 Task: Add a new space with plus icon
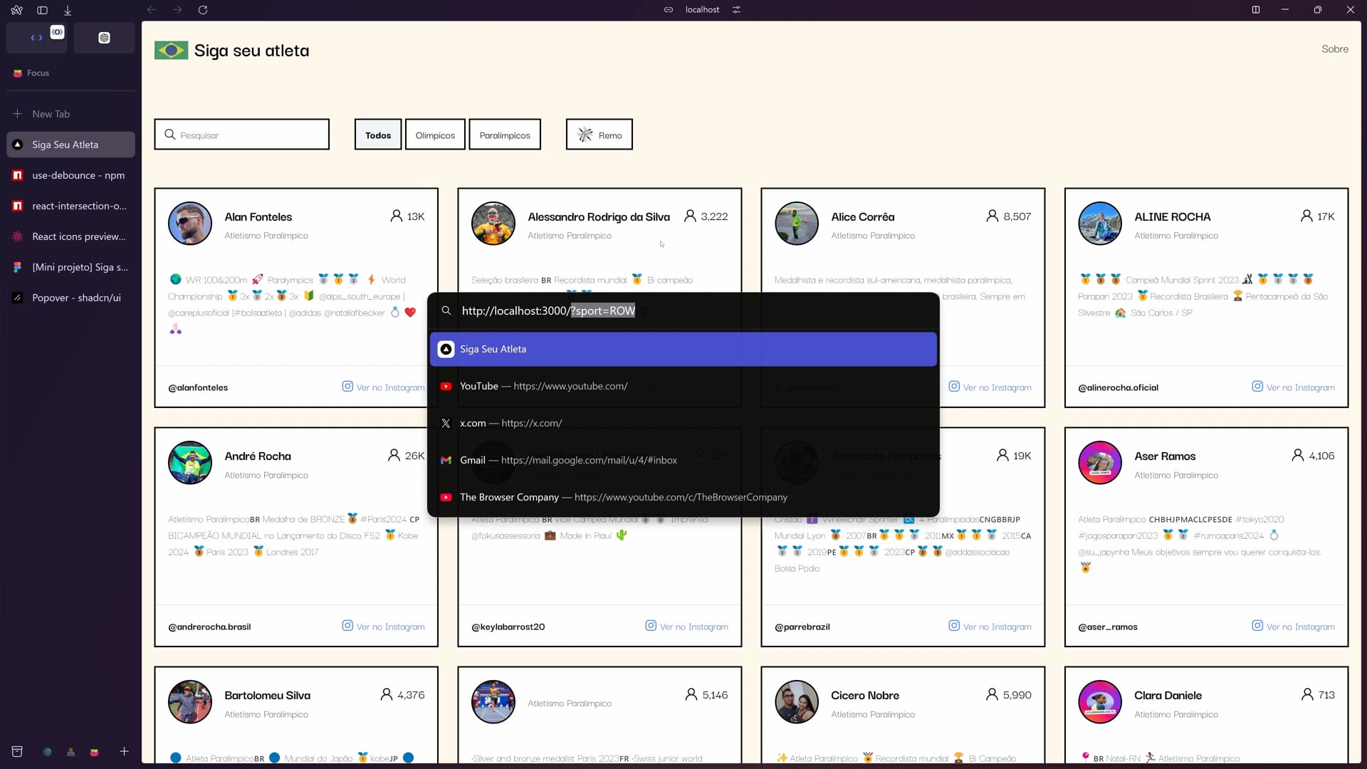124,751
